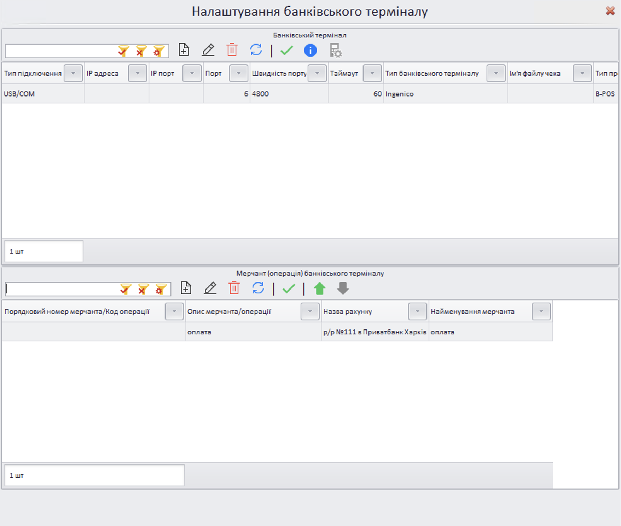
Task: Select 'оплата' in merchant name column
Action: coord(491,332)
